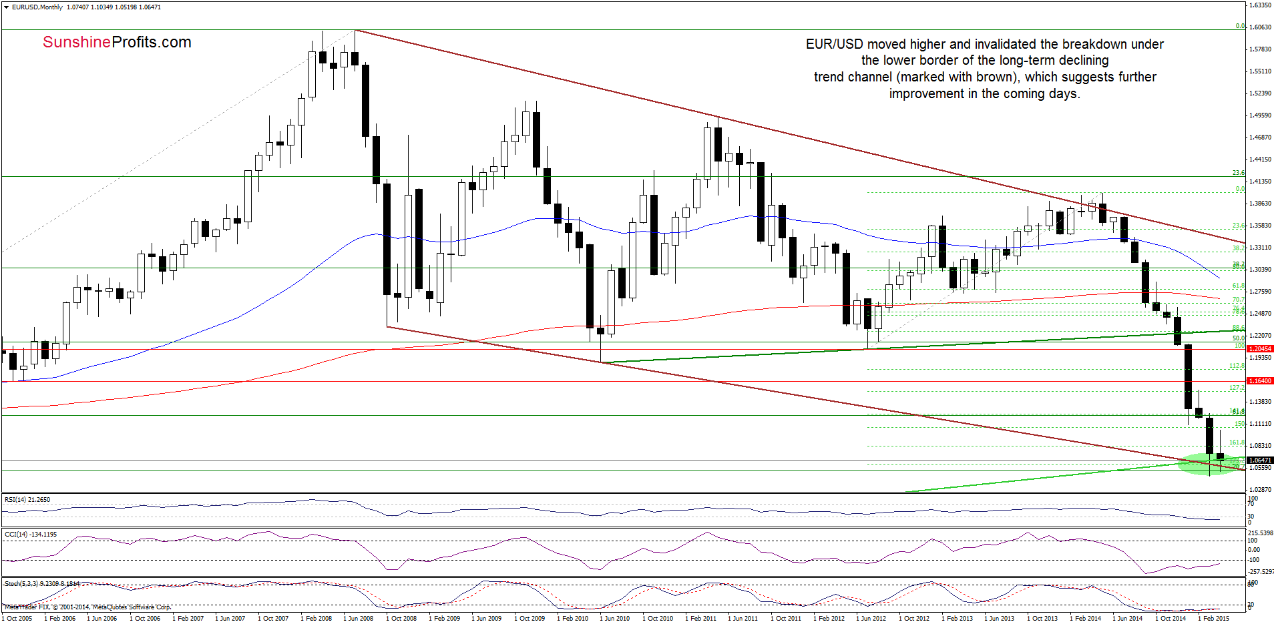Click the 1 Jun 2009 date label
The width and height of the screenshot is (1274, 624).
(x=487, y=619)
